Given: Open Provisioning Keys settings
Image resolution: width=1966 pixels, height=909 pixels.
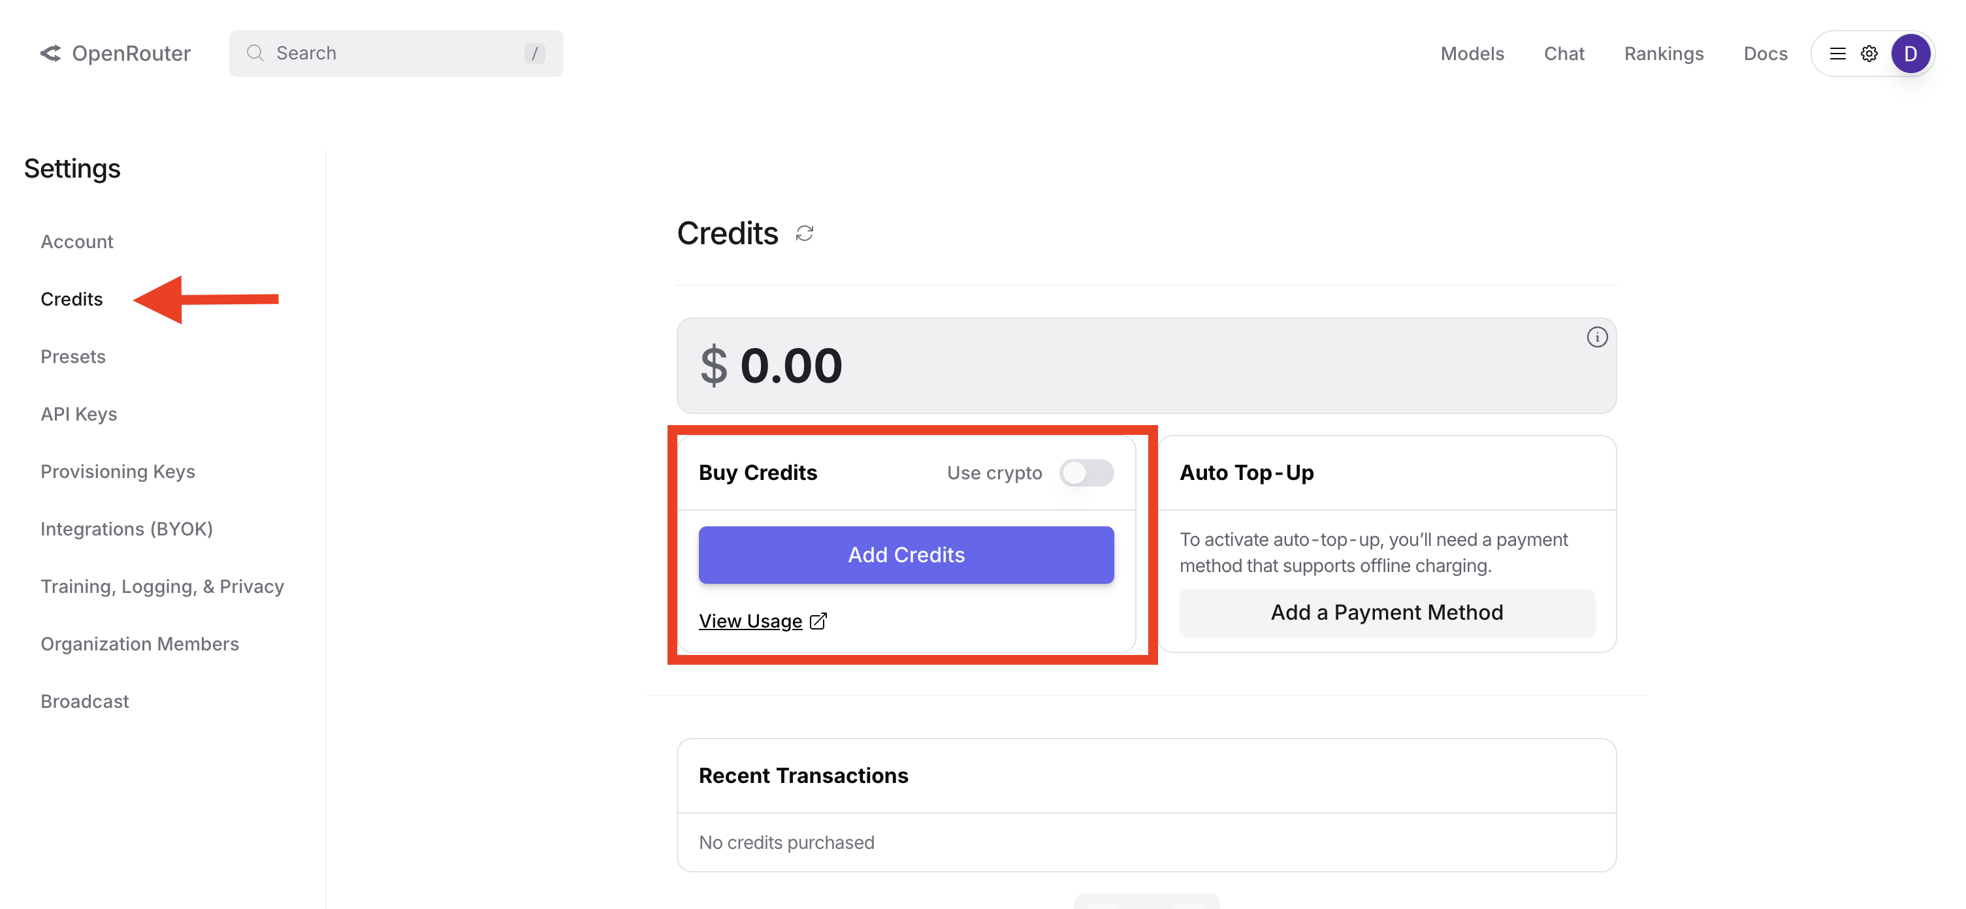Looking at the screenshot, I should pyautogui.click(x=118, y=471).
